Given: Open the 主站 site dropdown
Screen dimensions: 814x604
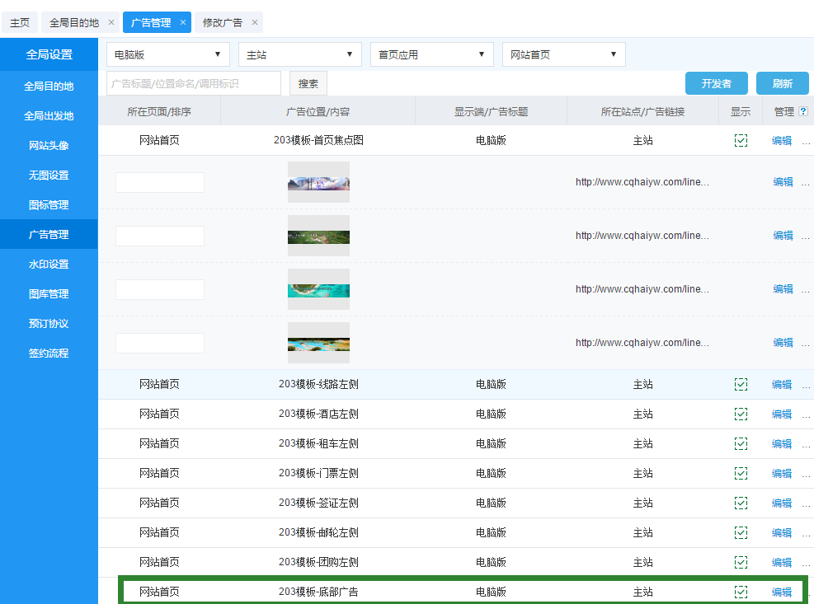Looking at the screenshot, I should tap(300, 54).
